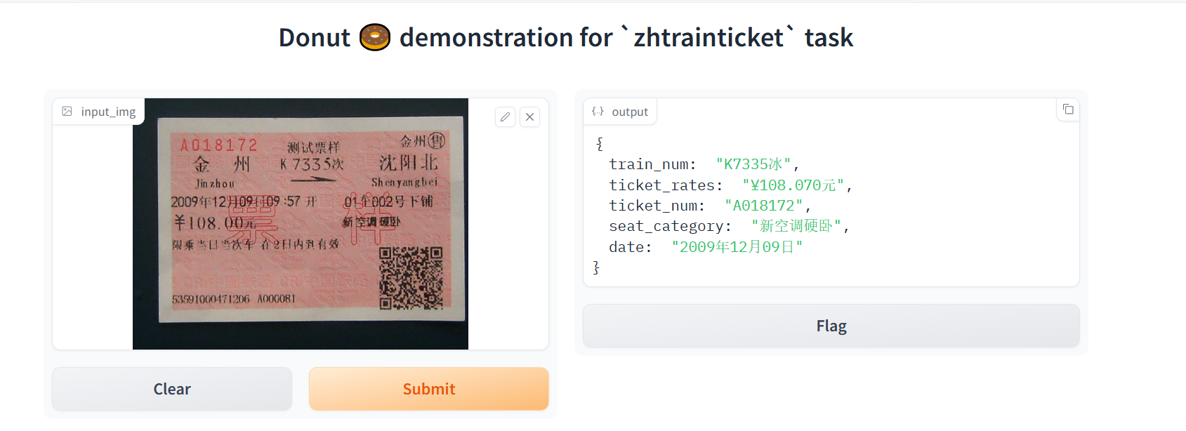Click the seat_category value in output
Image resolution: width=1186 pixels, height=431 pixels.
(796, 226)
